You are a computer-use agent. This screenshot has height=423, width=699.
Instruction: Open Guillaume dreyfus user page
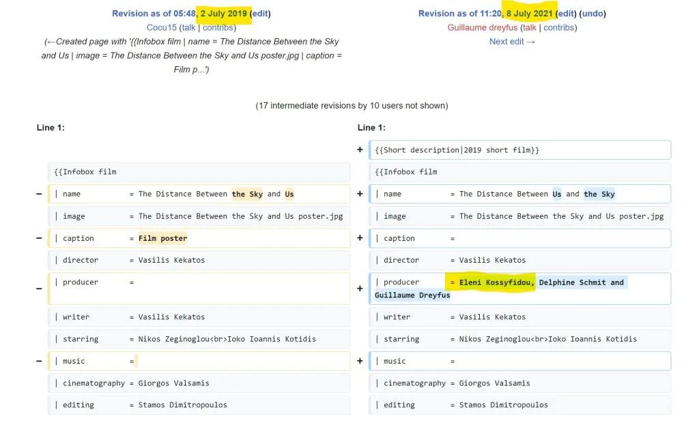click(482, 28)
